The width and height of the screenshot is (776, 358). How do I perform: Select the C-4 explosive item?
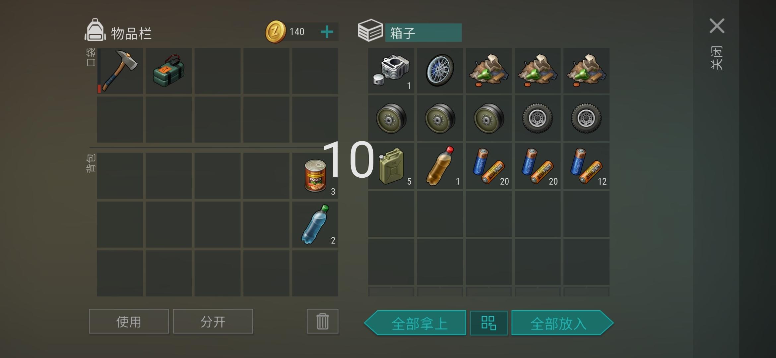168,71
